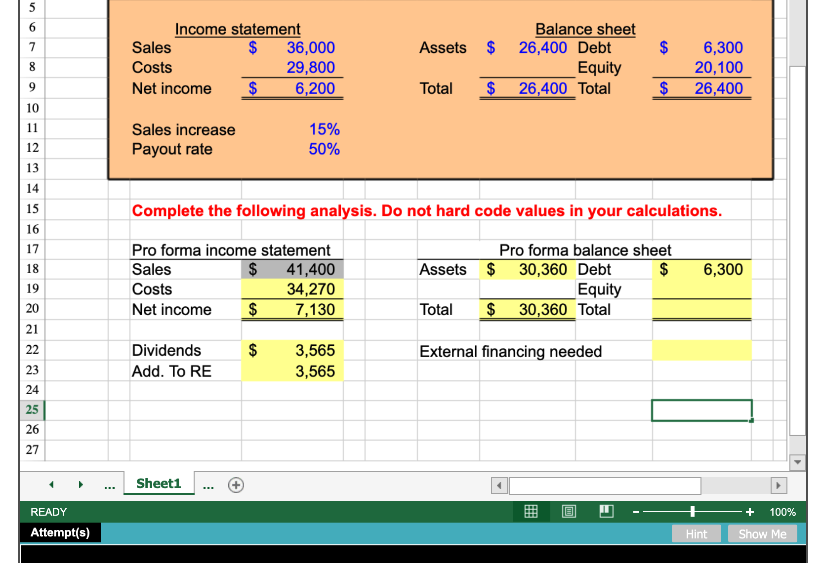Switch to Page Break Preview icon

[x=606, y=511]
